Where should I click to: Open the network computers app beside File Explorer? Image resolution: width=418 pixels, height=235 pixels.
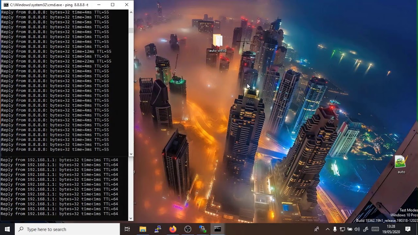(x=158, y=229)
